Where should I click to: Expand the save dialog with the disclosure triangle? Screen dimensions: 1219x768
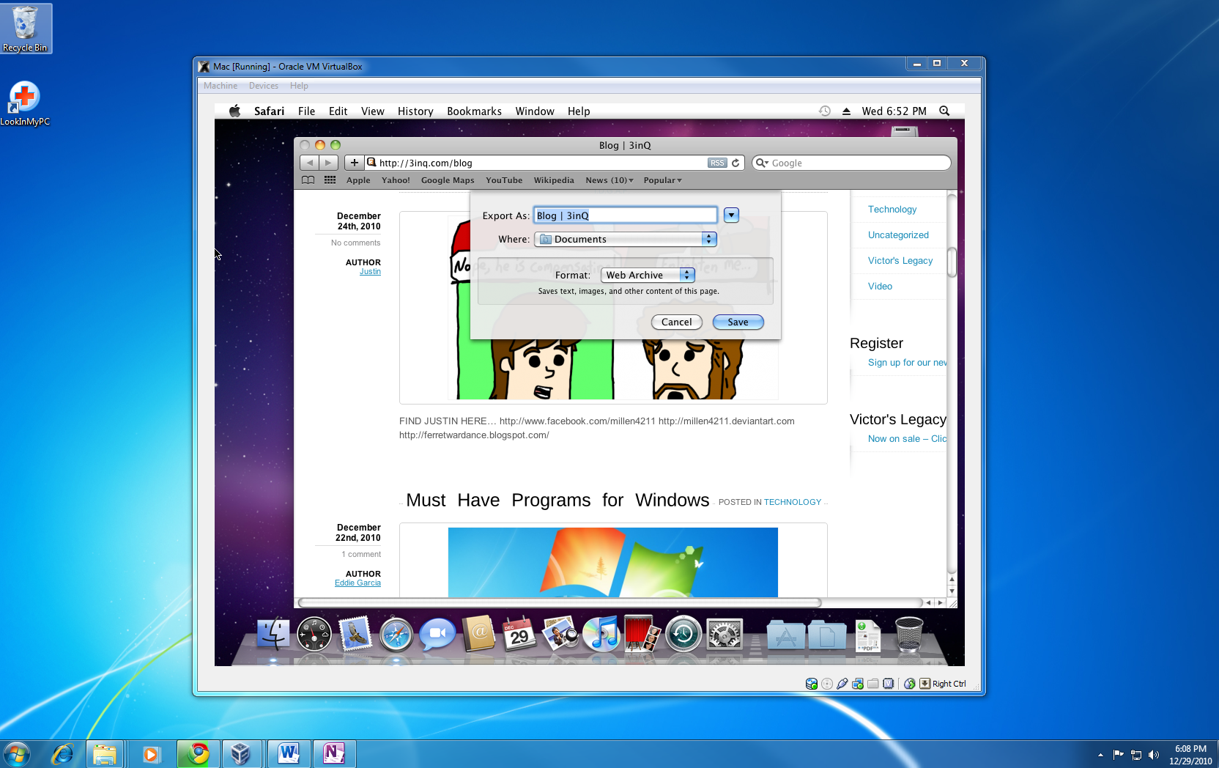tap(731, 215)
